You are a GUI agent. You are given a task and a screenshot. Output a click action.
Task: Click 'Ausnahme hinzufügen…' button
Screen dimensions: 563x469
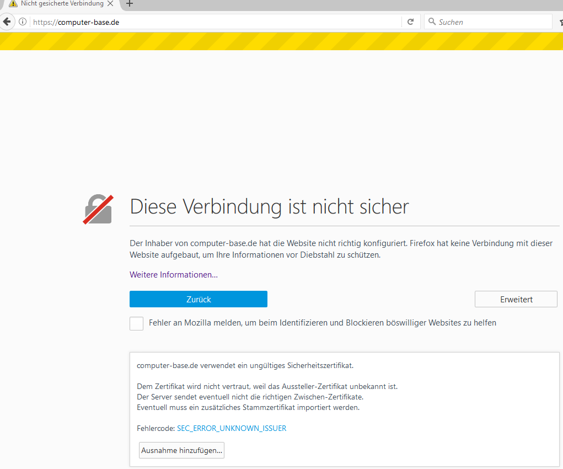click(181, 450)
